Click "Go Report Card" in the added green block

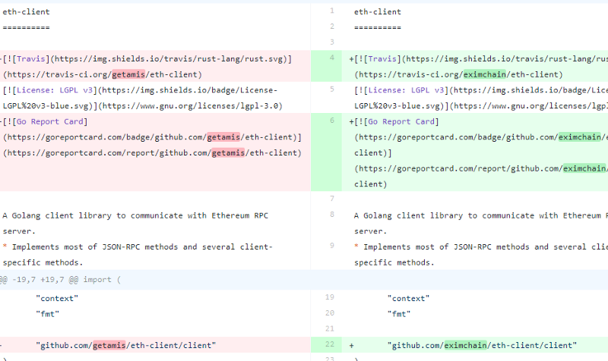[401, 121]
